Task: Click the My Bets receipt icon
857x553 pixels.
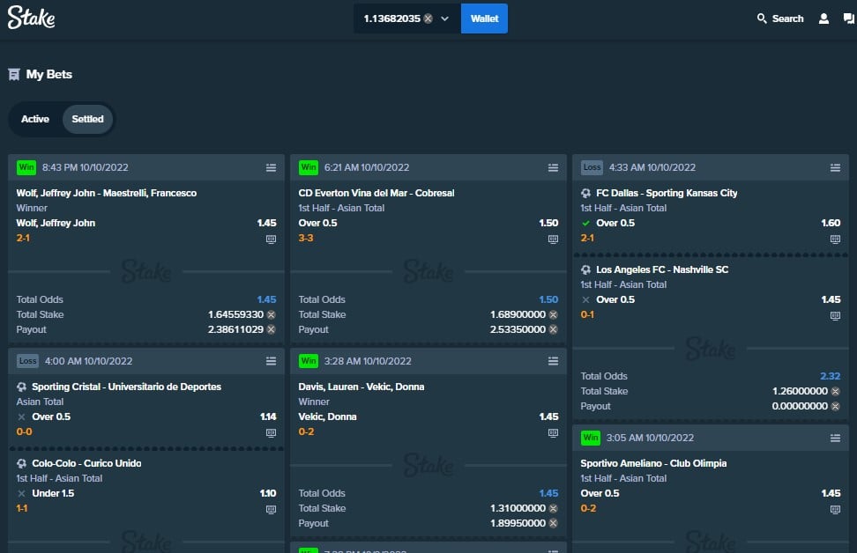Action: 14,74
